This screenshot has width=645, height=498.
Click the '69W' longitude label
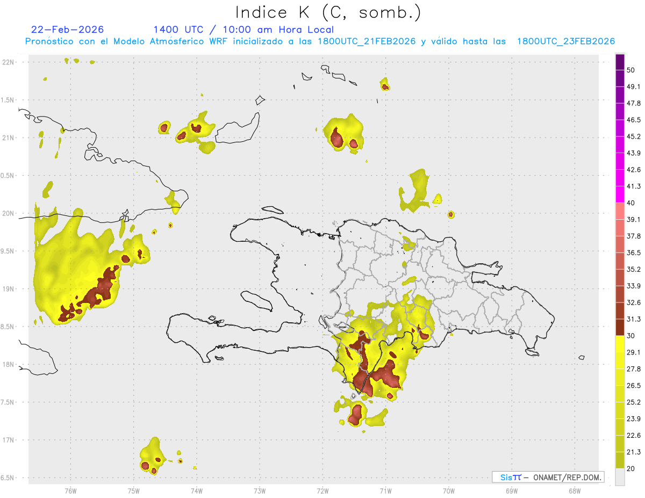[512, 491]
